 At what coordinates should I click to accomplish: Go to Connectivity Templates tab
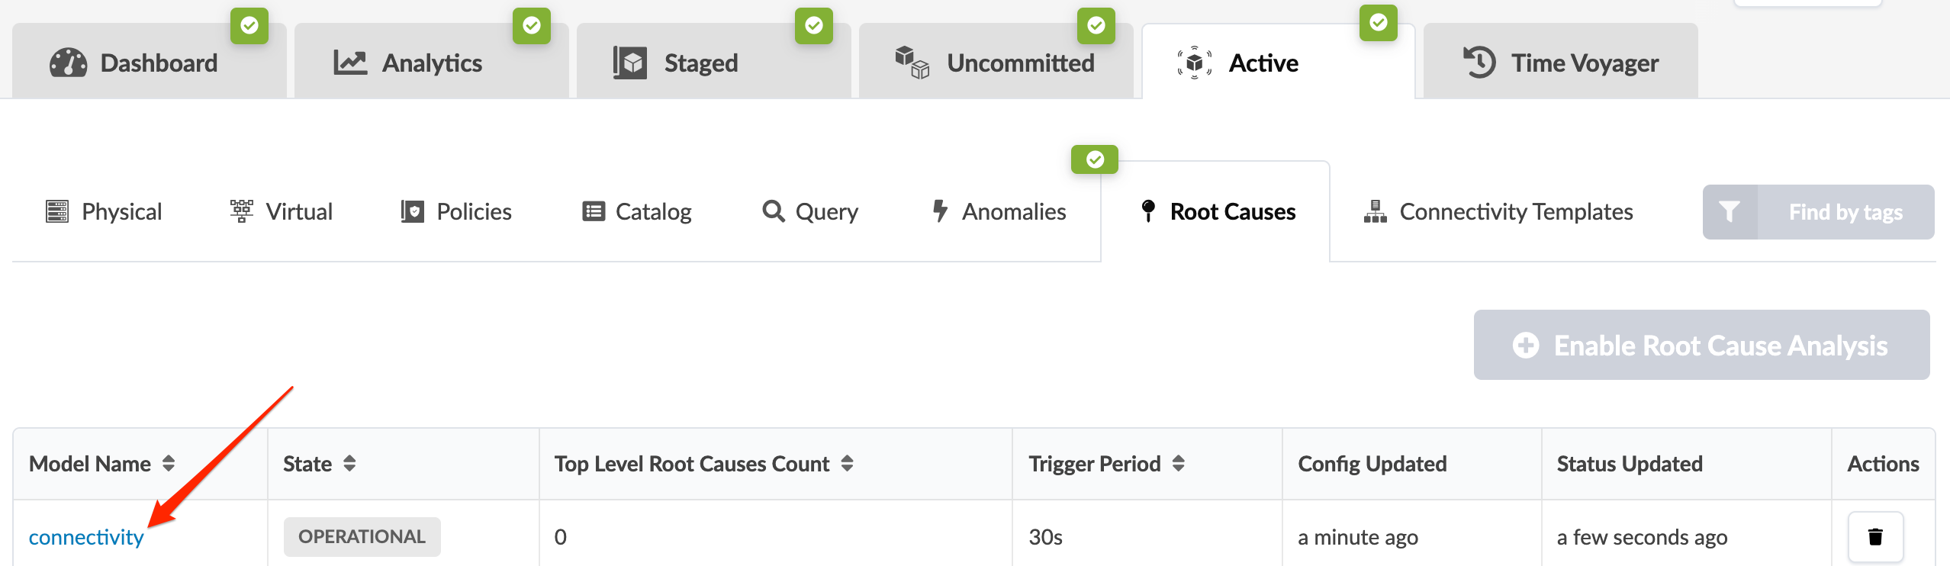pyautogui.click(x=1498, y=211)
